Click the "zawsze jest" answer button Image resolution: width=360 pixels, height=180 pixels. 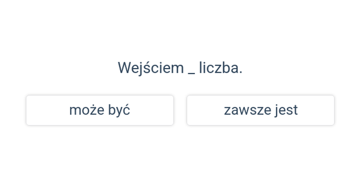click(261, 110)
